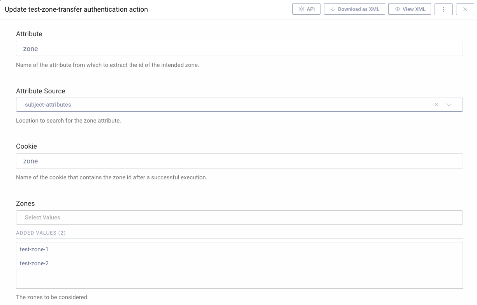Open the subject-attributes combo box
Viewport: 477px width, 305px height.
click(x=156, y=104)
